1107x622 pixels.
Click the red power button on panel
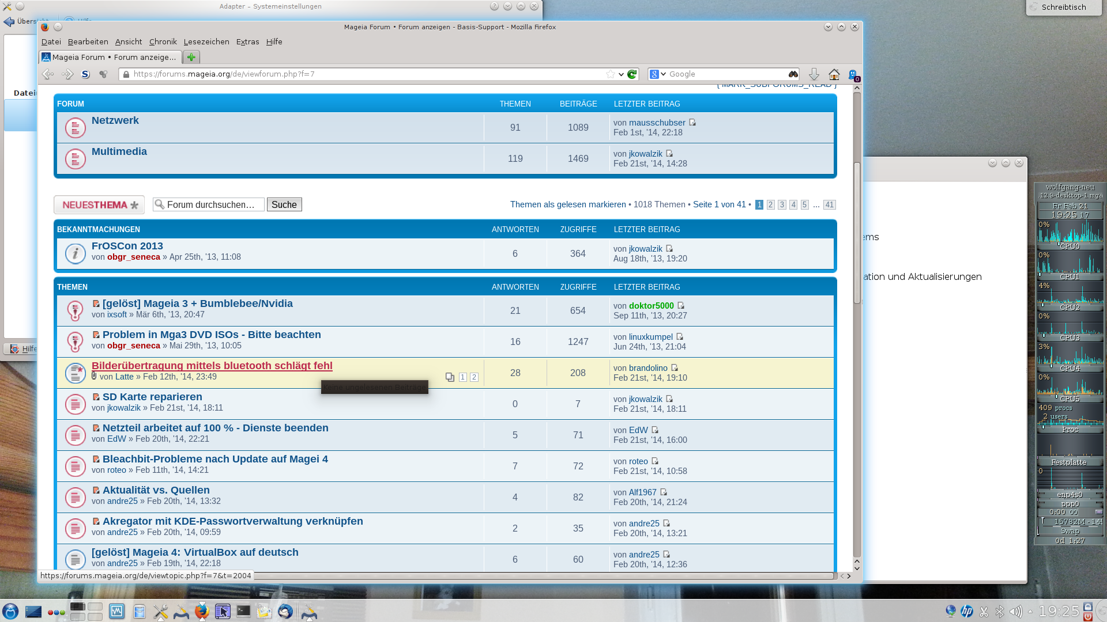pos(1088,617)
